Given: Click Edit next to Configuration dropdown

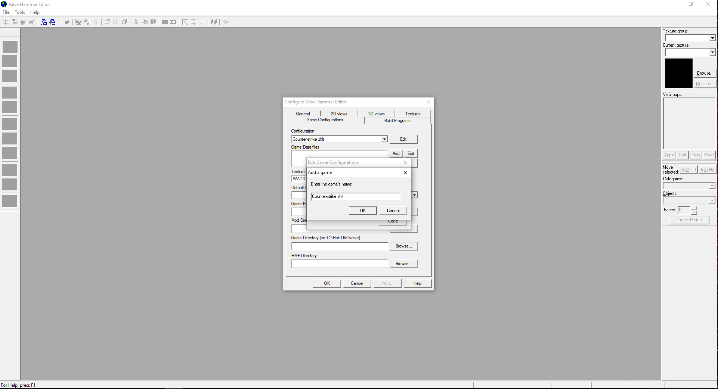Looking at the screenshot, I should point(403,139).
